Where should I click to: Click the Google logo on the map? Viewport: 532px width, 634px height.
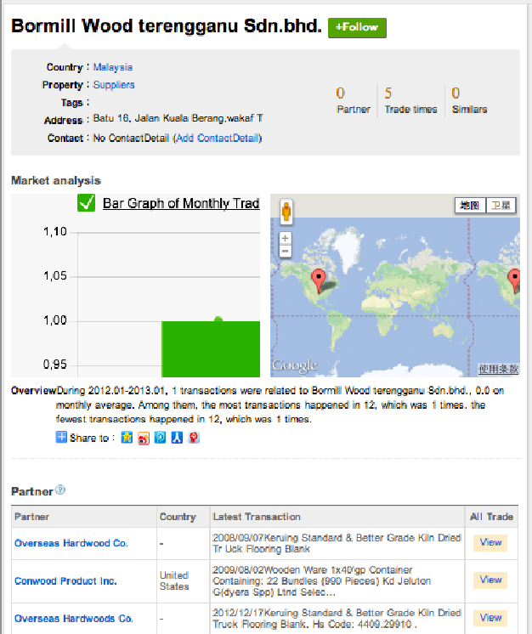[x=294, y=366]
